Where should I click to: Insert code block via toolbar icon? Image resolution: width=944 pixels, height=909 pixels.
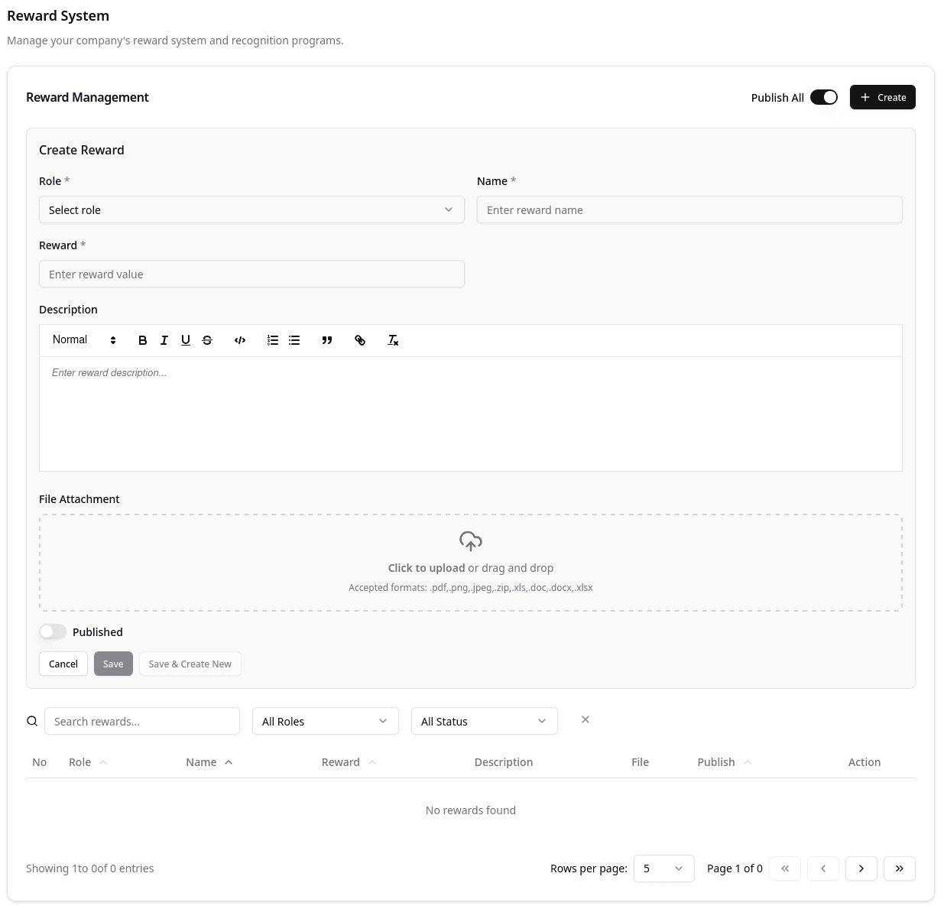pyautogui.click(x=240, y=340)
